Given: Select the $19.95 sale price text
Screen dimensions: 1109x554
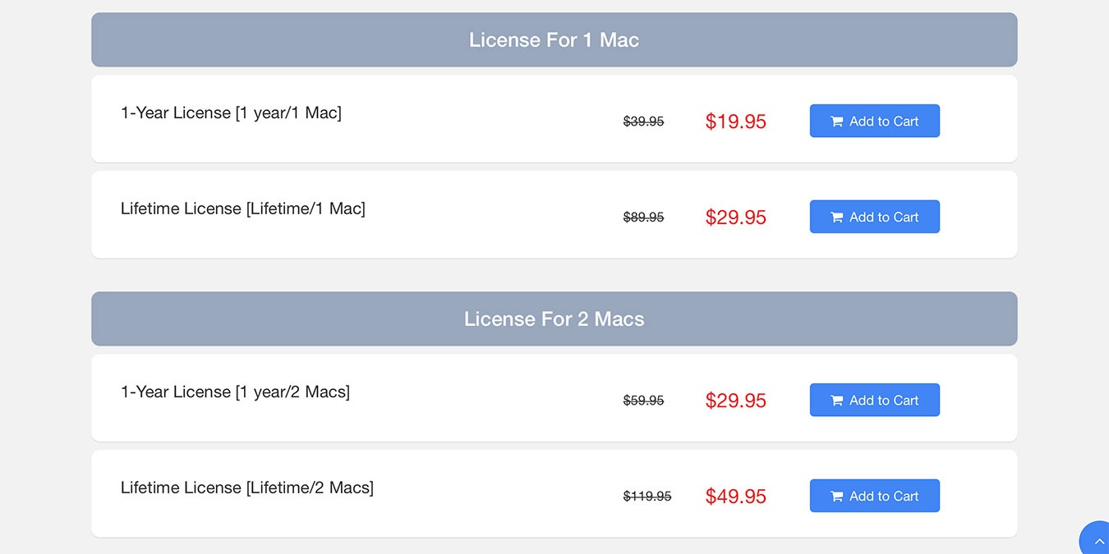Looking at the screenshot, I should pos(735,121).
